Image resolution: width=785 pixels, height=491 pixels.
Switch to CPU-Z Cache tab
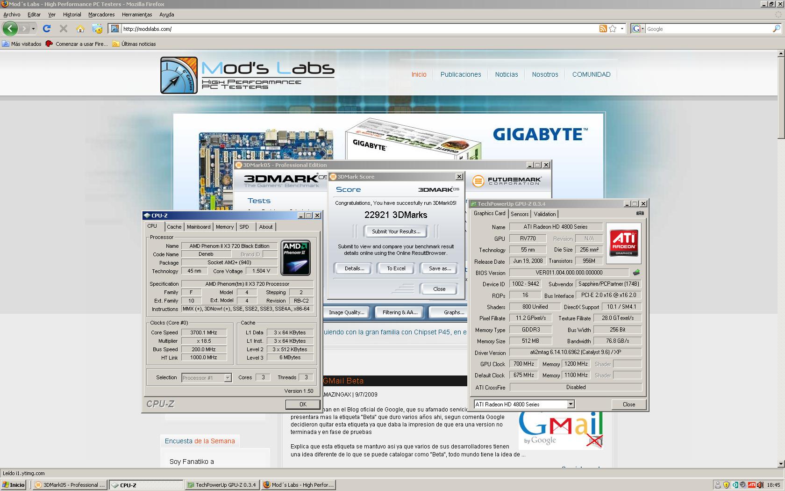click(174, 227)
